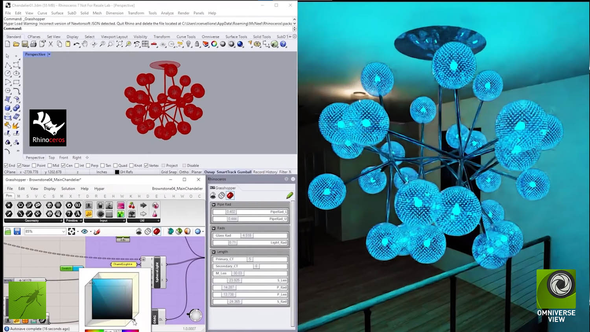Select the Pan hand tool icon
The height and width of the screenshot is (332, 590).
(85, 44)
